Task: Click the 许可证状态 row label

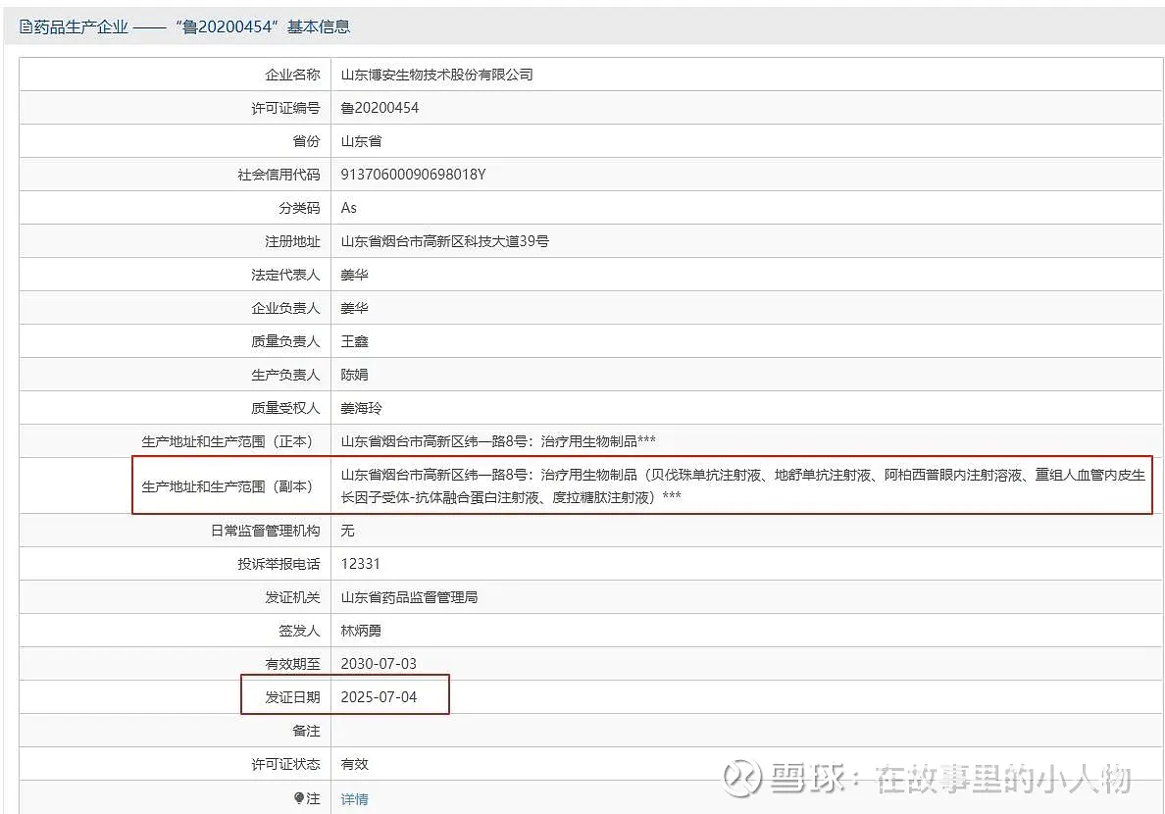Action: point(286,764)
